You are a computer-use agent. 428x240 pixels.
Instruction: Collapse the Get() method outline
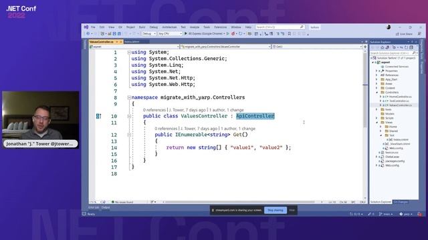coord(129,135)
